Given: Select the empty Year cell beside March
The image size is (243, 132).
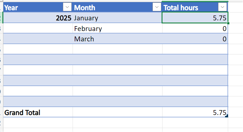Looking at the screenshot, I should click(38, 39).
